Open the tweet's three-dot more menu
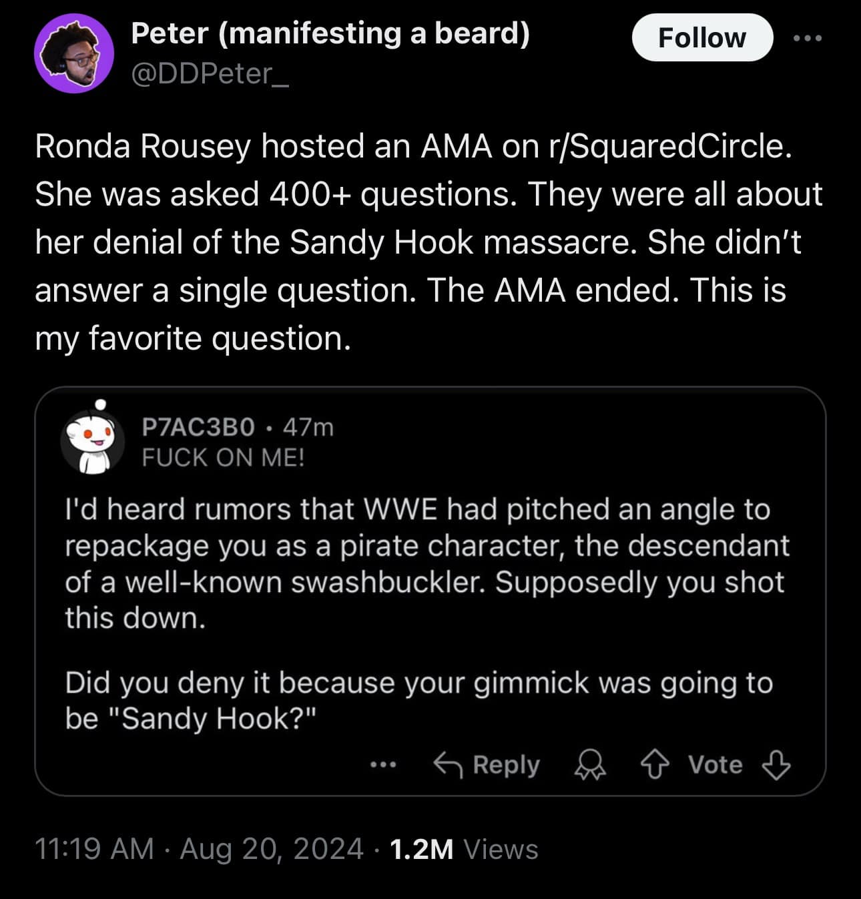Viewport: 861px width, 899px height. (808, 38)
